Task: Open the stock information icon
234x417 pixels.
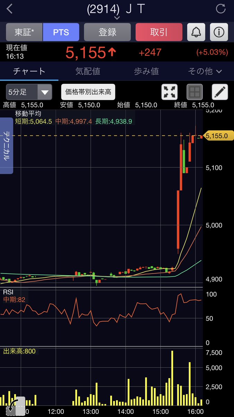Action: tap(219, 32)
